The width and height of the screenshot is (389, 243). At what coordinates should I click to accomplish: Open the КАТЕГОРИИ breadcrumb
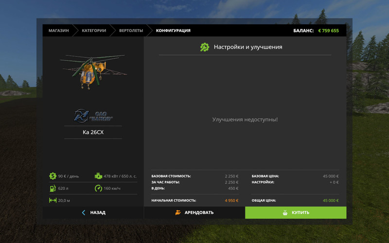94,31
